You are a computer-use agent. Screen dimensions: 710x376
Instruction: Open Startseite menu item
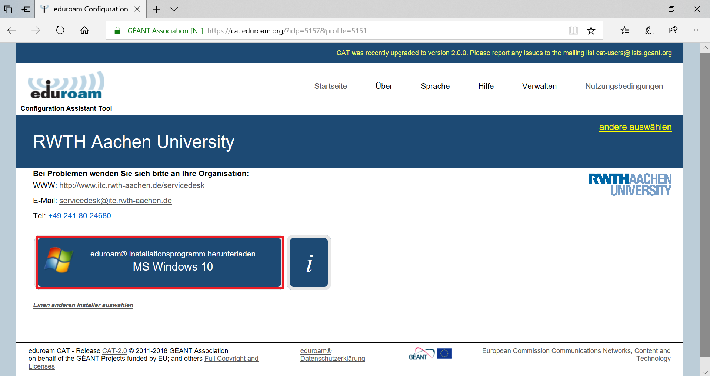pos(330,86)
